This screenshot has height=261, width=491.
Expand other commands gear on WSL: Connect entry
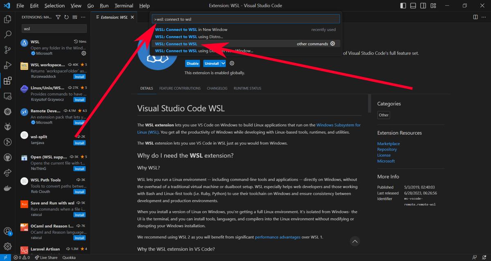pyautogui.click(x=332, y=44)
